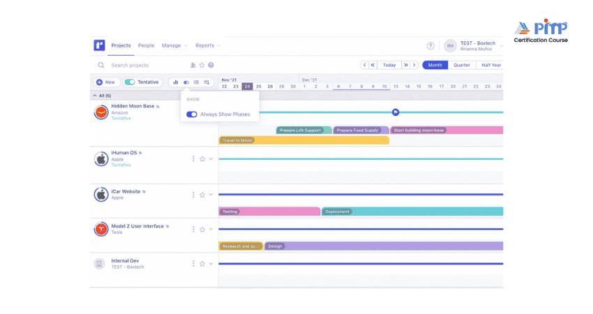Open the Internal Dev project
593x314 pixels.
pos(125,261)
